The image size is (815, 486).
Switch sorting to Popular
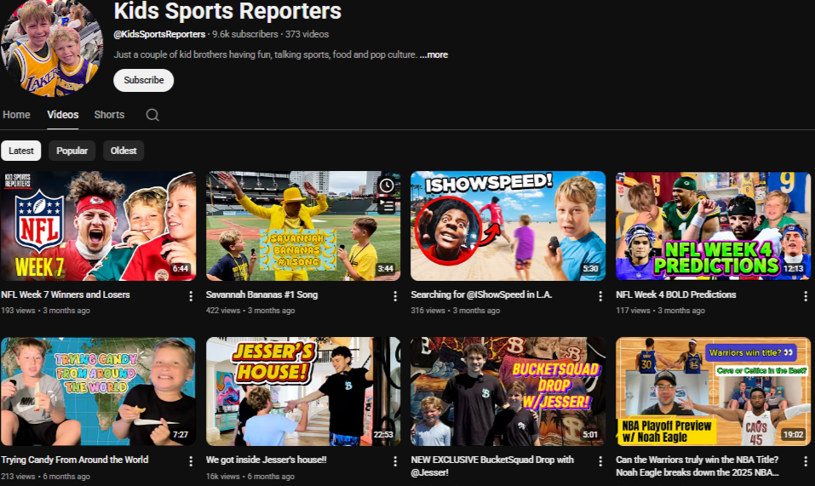72,151
